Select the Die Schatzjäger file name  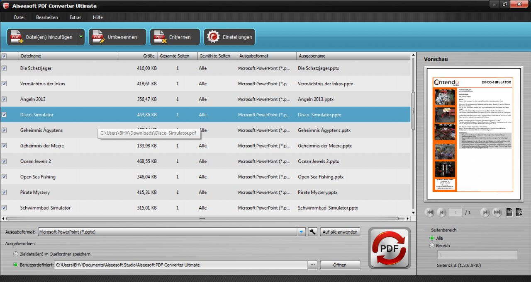(36, 68)
